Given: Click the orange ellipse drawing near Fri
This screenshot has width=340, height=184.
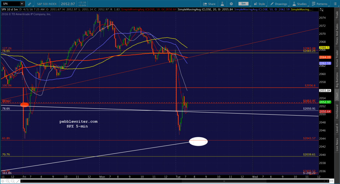Looking at the screenshot, I should pos(25,105).
